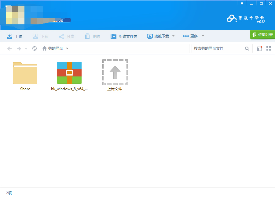
Task: Click the 下载 download button
Action: tap(41, 36)
